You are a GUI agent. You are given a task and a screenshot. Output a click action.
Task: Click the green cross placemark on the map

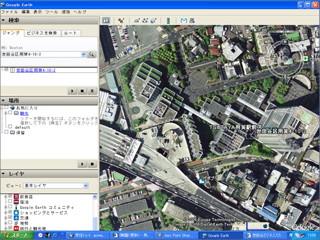(x=305, y=59)
